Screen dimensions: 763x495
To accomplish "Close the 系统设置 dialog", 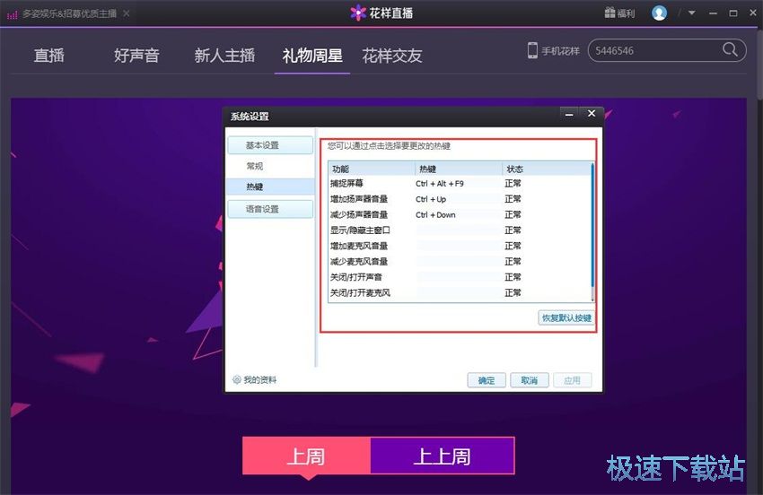I will click(592, 114).
